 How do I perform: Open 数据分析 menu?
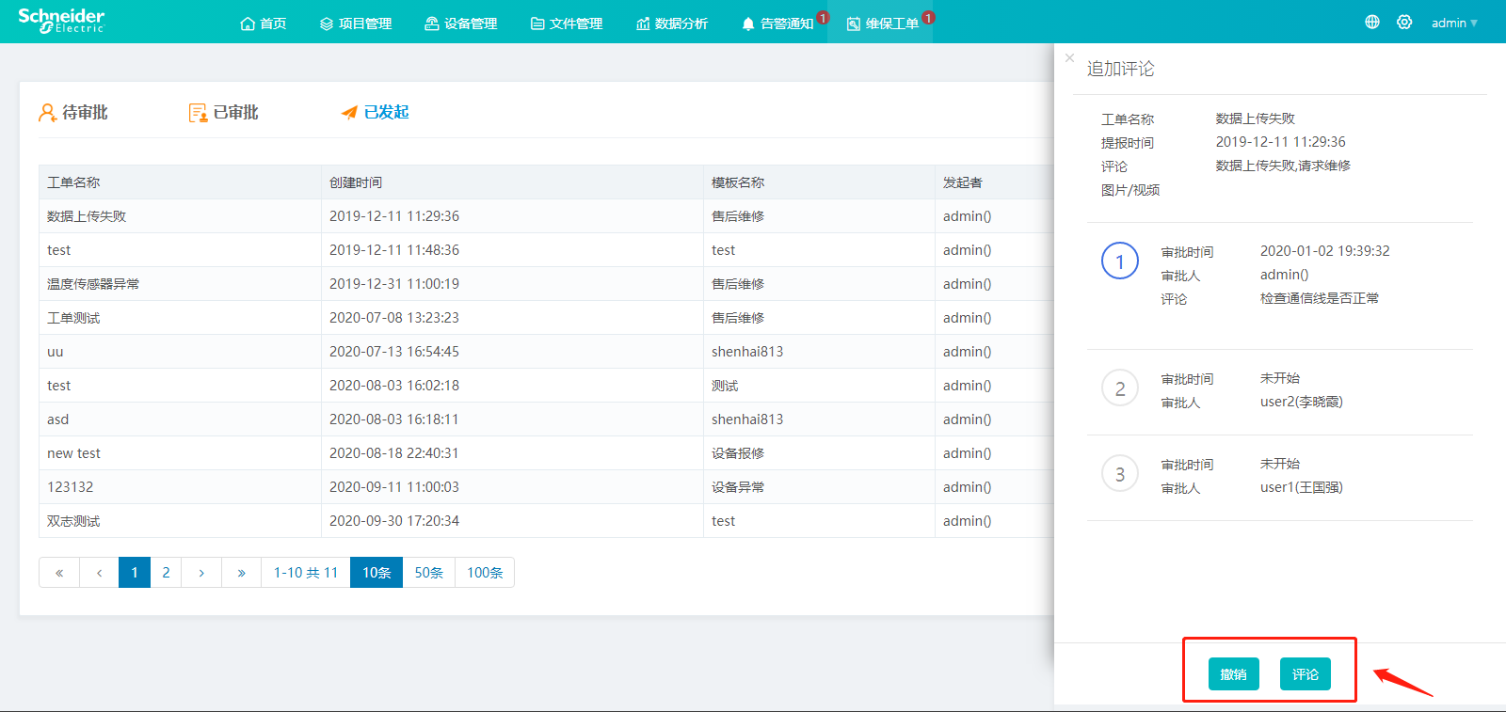pos(672,24)
